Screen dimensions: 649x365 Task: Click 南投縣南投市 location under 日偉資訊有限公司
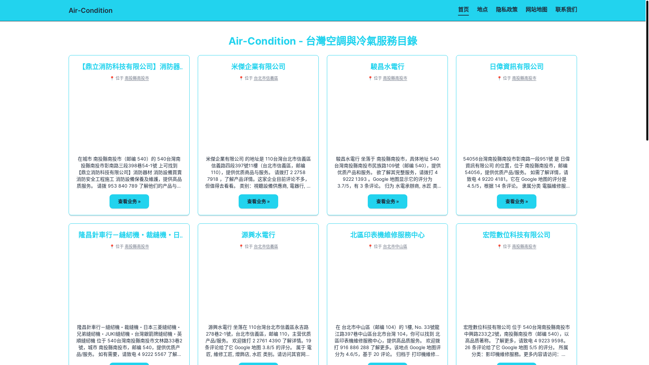click(x=524, y=78)
